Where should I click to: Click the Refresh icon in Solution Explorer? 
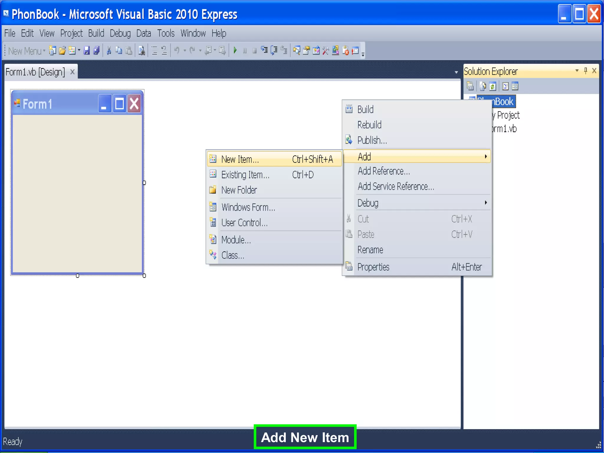coord(493,86)
